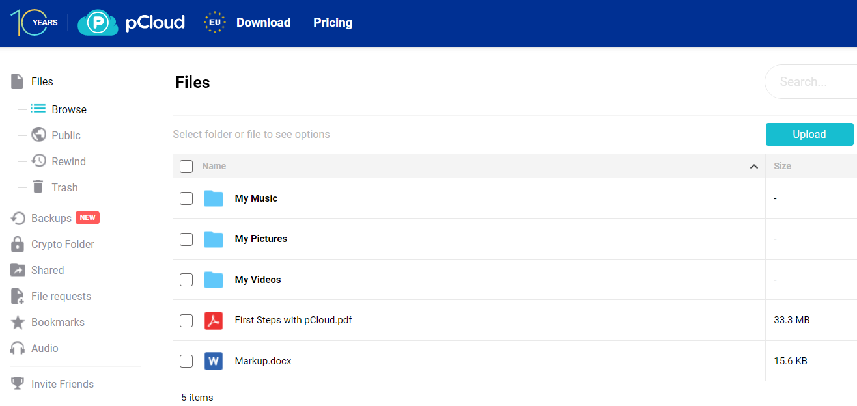Click the pCloud logo icon
The height and width of the screenshot is (406, 857).
(98, 23)
